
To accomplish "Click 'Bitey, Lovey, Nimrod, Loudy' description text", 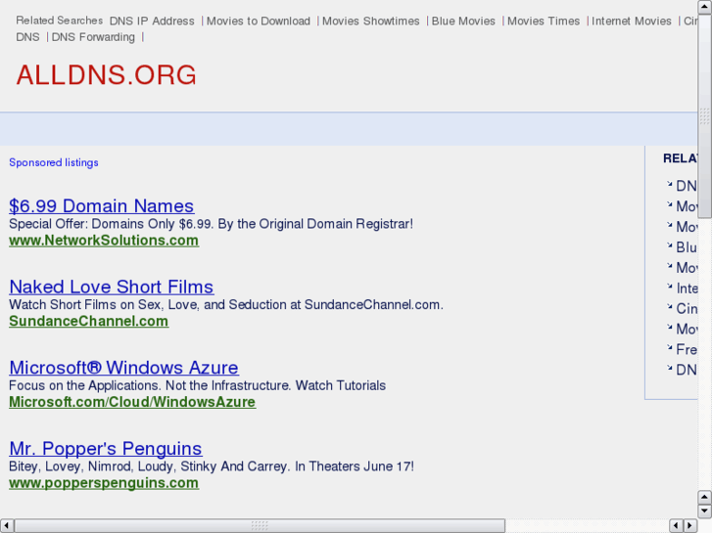I will (212, 466).
